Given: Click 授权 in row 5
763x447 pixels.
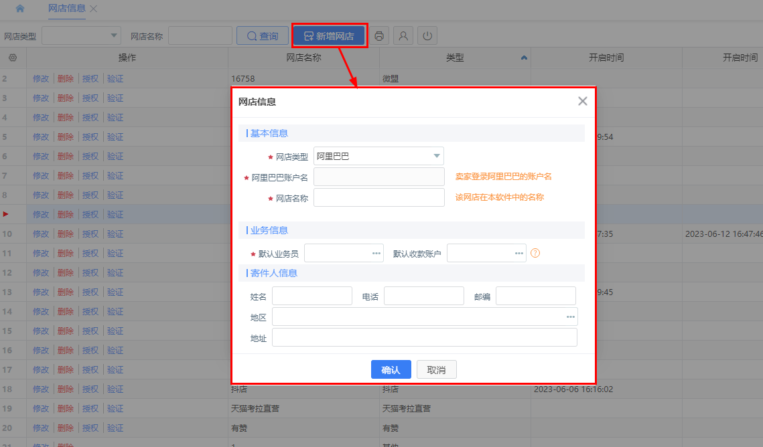Looking at the screenshot, I should [90, 137].
